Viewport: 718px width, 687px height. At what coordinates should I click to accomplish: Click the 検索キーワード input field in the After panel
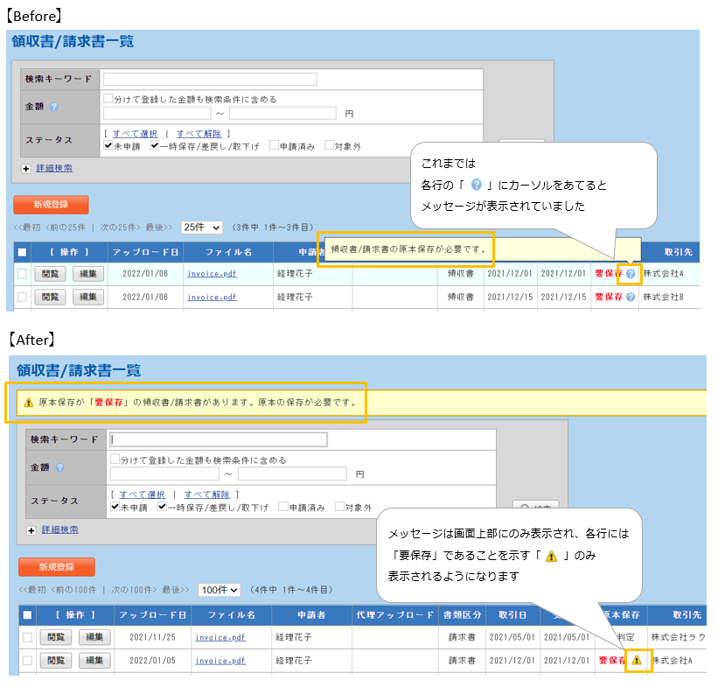click(x=219, y=439)
